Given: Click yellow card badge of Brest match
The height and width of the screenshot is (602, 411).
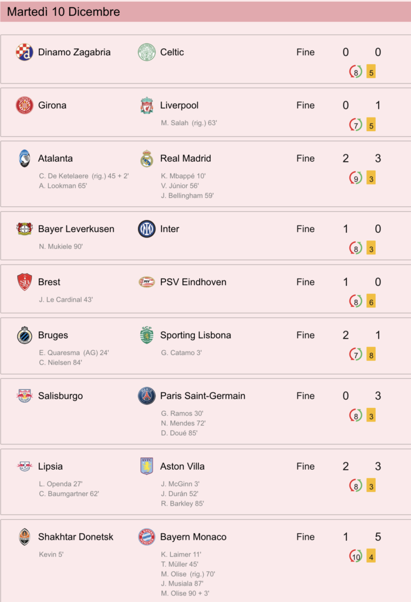Looking at the screenshot, I should pos(370,302).
